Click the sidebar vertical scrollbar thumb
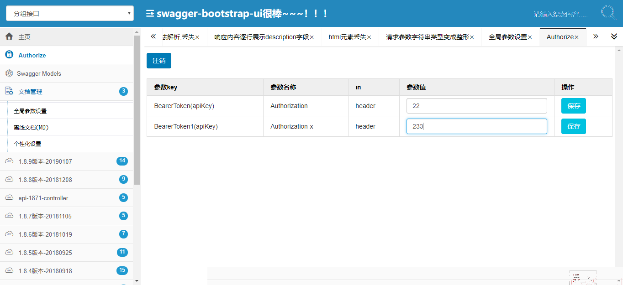The width and height of the screenshot is (623, 285). pos(137,110)
